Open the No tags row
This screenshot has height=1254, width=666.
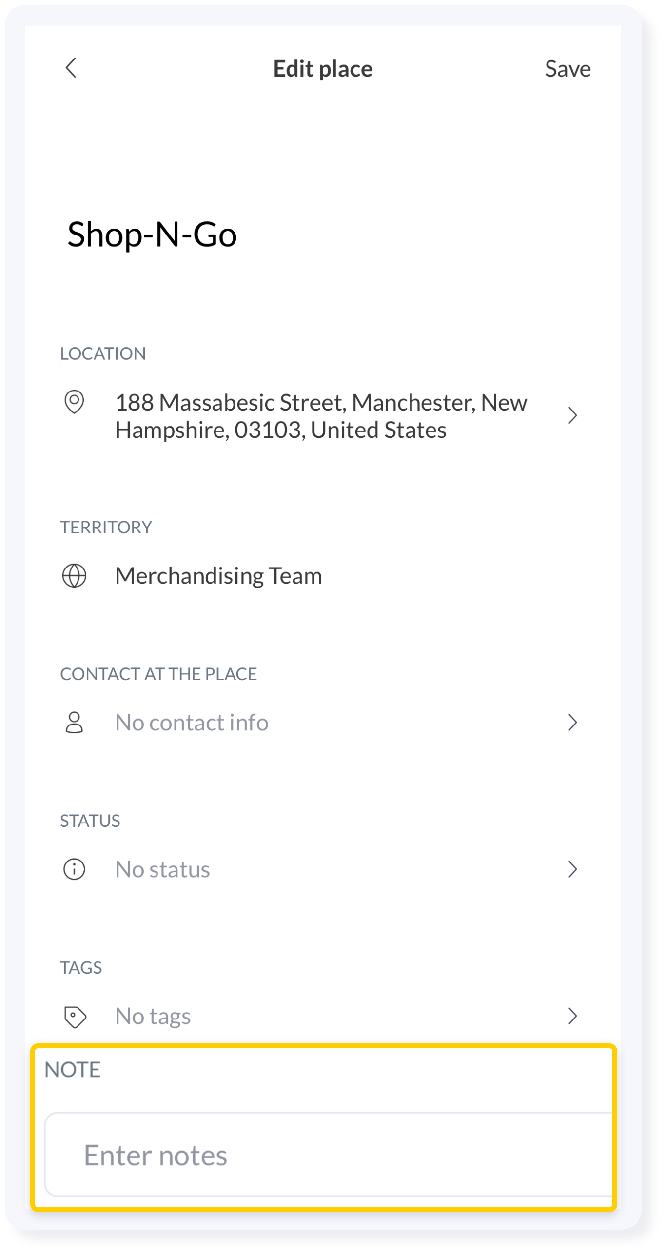(x=152, y=1016)
